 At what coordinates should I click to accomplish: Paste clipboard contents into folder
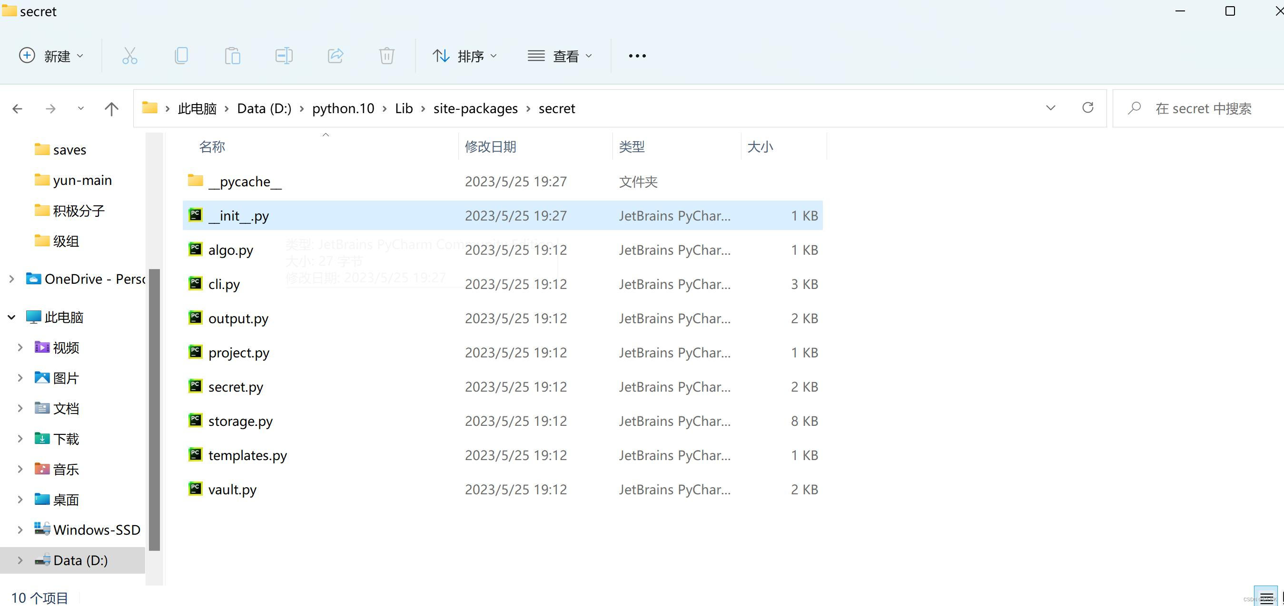[x=232, y=55]
